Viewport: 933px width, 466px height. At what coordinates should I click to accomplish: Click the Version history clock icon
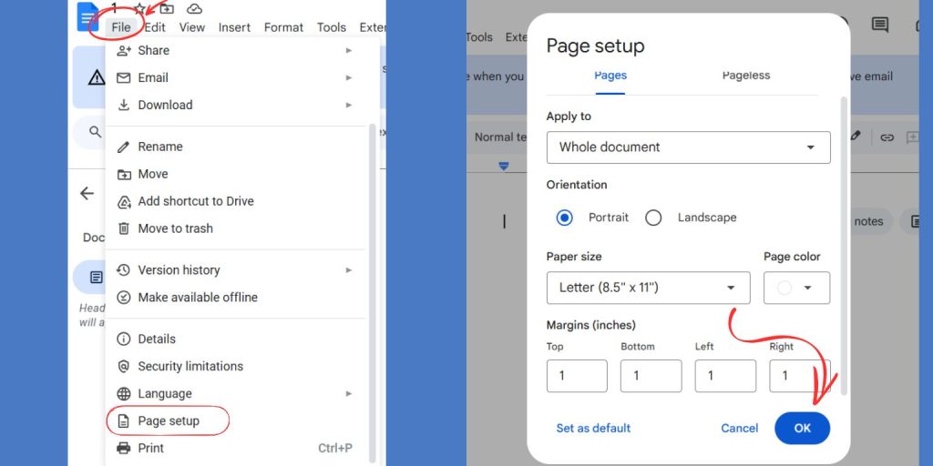(124, 270)
